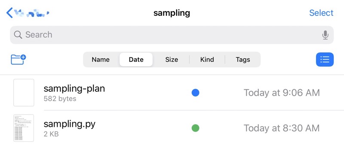The image size is (344, 159).
Task: Sort files by Name
Action: (101, 60)
